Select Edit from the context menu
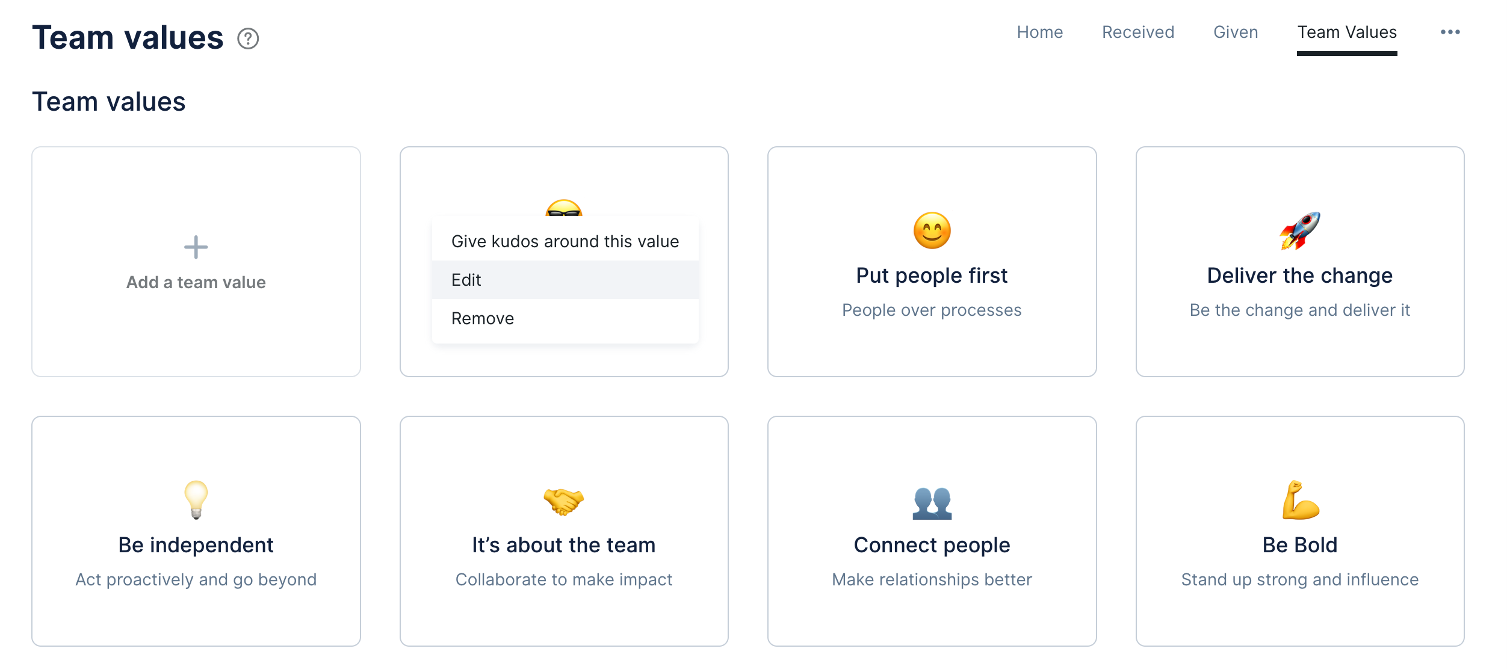 [466, 280]
